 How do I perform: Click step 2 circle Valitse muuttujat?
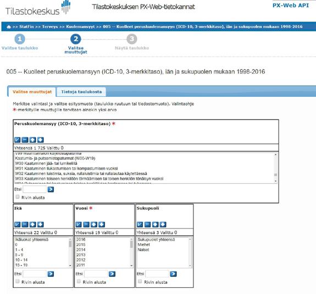tap(76, 39)
